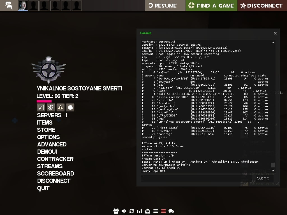Click the pink level progress bar

point(44,101)
